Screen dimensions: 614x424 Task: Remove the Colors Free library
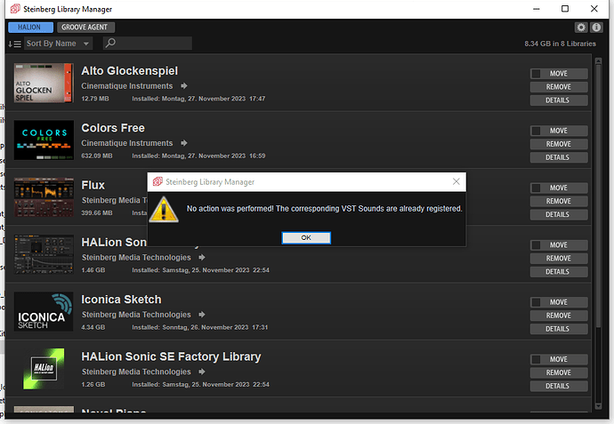pyautogui.click(x=559, y=144)
